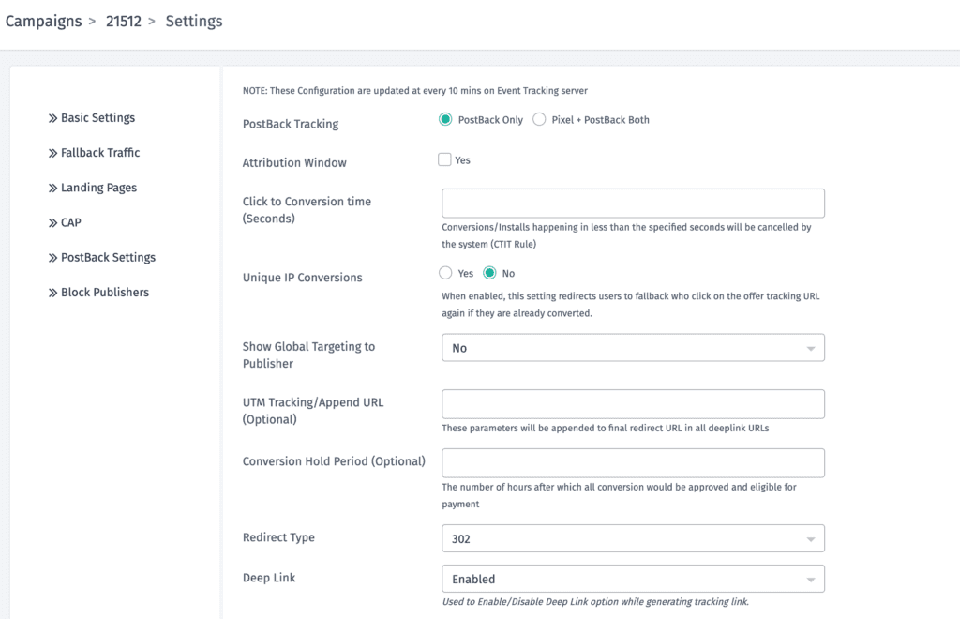Click the chevron icon beside Landing Pages
The image size is (960, 619).
pos(52,189)
